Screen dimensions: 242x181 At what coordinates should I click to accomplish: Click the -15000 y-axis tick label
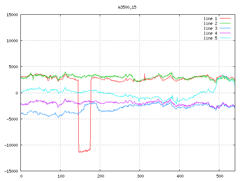click(11, 171)
